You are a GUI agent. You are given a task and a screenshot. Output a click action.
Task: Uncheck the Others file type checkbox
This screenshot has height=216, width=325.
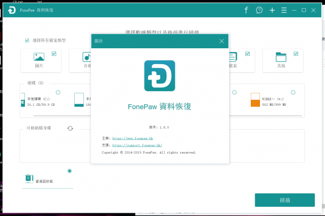(296, 54)
